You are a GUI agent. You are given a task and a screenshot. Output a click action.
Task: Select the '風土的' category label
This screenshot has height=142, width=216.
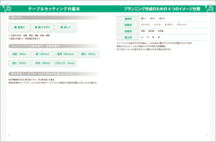coord(128,37)
